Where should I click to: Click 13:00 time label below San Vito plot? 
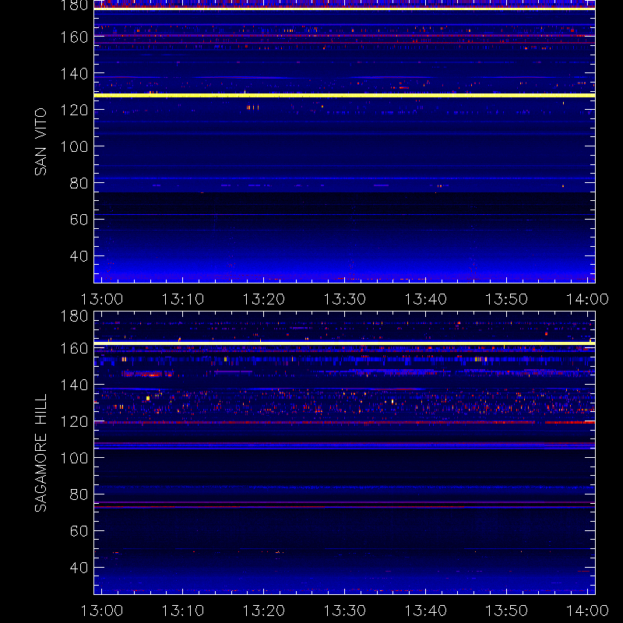coord(102,299)
